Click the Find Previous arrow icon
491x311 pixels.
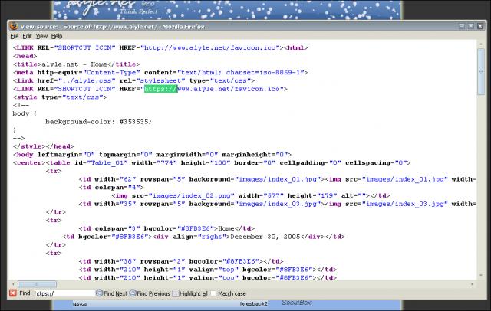[x=133, y=293]
